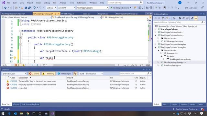207x116 pixels.
Task: Open the 150% zoom level dropdown
Action: click(x=6, y=65)
